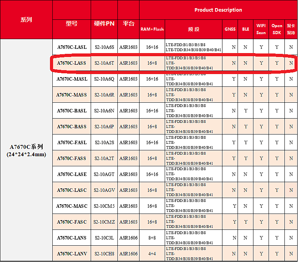Screen dimensions: 298x262
Task: Select model cell A7670C-BASS
Action: pos(72,126)
